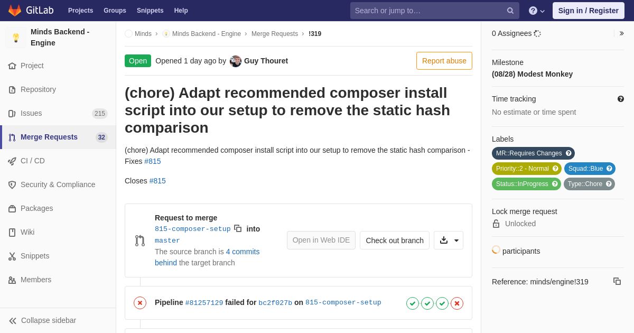The width and height of the screenshot is (634, 333).
Task: Copy the merge request reference icon
Action: click(617, 281)
